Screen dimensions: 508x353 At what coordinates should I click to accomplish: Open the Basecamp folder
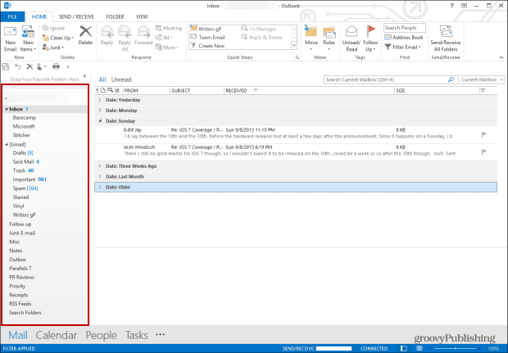tap(25, 118)
